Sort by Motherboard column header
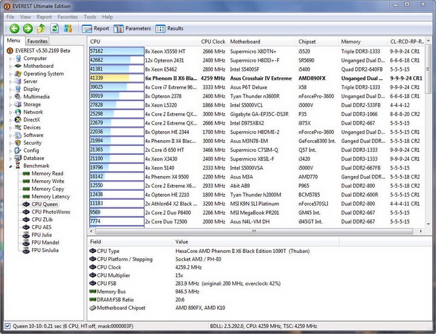Image resolution: width=436 pixels, height=334 pixels. [x=262, y=42]
